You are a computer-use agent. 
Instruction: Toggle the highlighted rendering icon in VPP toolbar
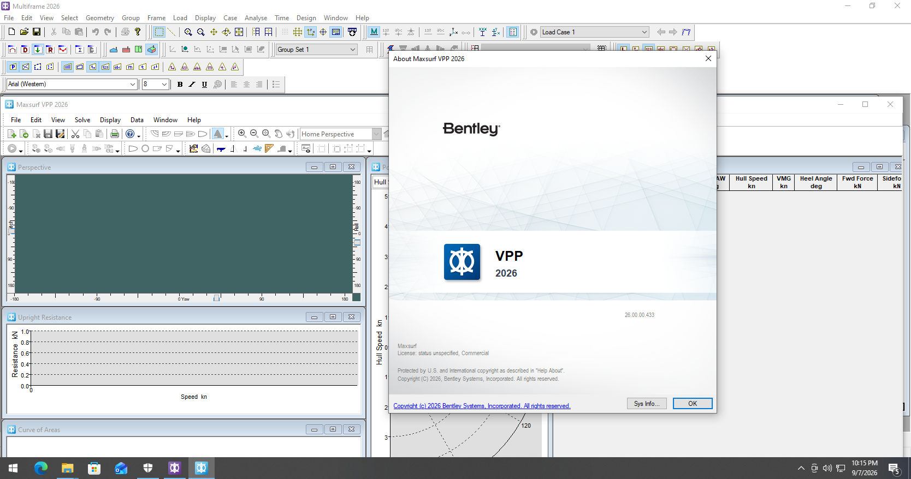218,134
